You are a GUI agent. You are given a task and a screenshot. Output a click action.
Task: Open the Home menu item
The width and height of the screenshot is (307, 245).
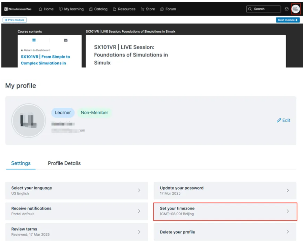46,9
